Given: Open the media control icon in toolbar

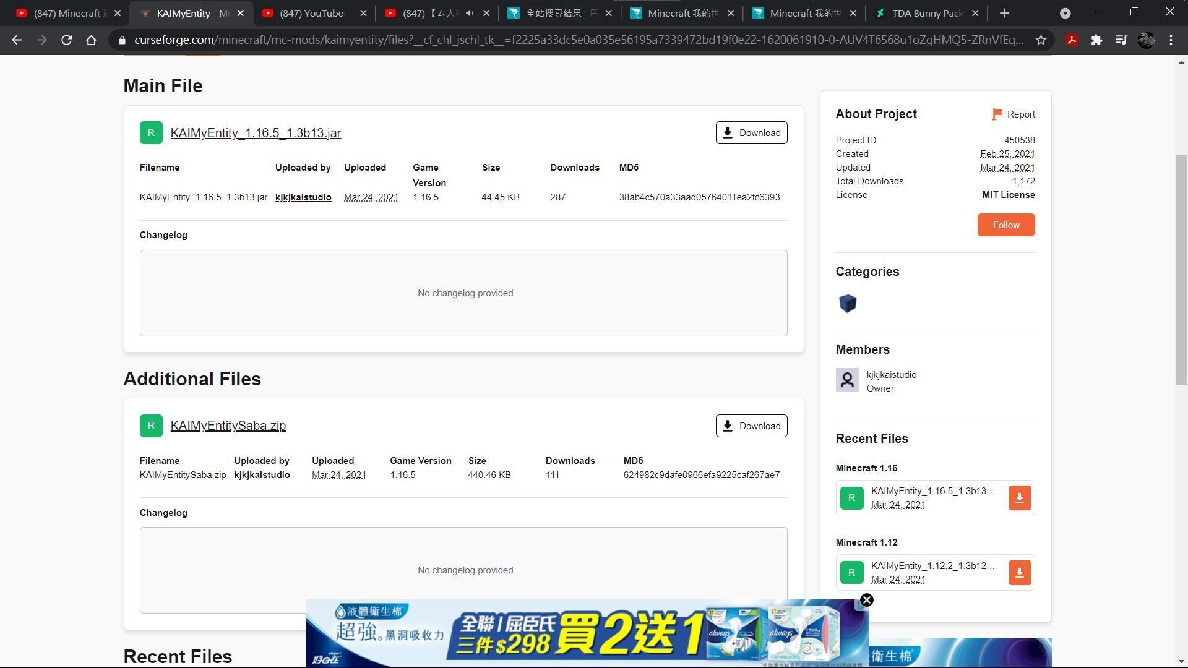Looking at the screenshot, I should point(1121,40).
